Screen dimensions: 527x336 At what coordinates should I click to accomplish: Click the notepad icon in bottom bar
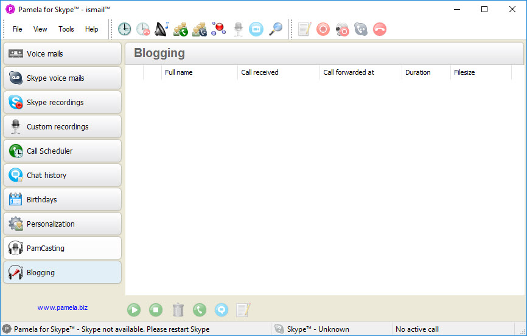click(x=243, y=310)
